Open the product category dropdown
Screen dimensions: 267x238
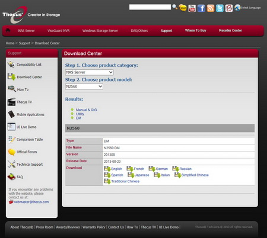click(x=90, y=72)
